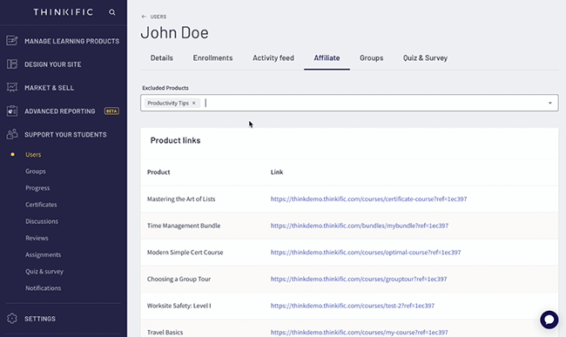Image resolution: width=566 pixels, height=337 pixels.
Task: Click the search magnifier icon
Action: click(112, 12)
